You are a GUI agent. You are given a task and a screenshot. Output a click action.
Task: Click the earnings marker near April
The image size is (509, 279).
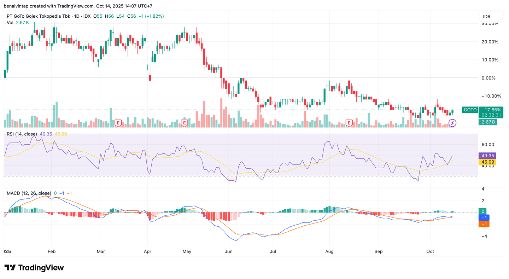point(118,123)
